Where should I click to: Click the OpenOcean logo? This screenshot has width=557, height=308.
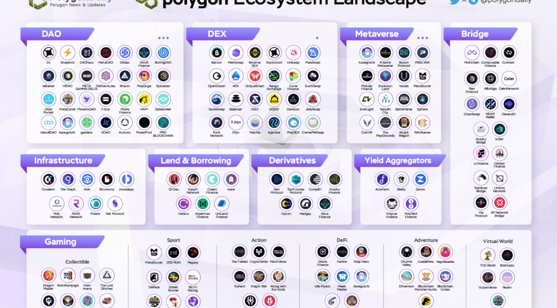point(216,76)
